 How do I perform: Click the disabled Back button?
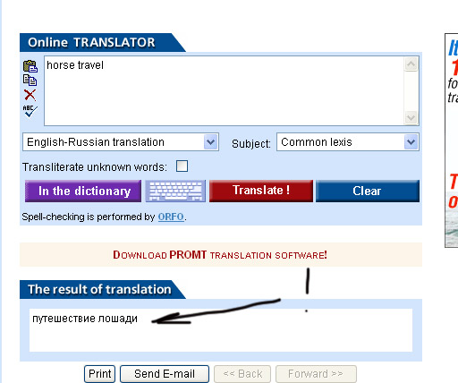coord(242,374)
